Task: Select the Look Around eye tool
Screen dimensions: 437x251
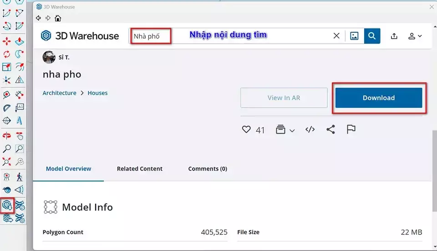Action: coord(7,190)
